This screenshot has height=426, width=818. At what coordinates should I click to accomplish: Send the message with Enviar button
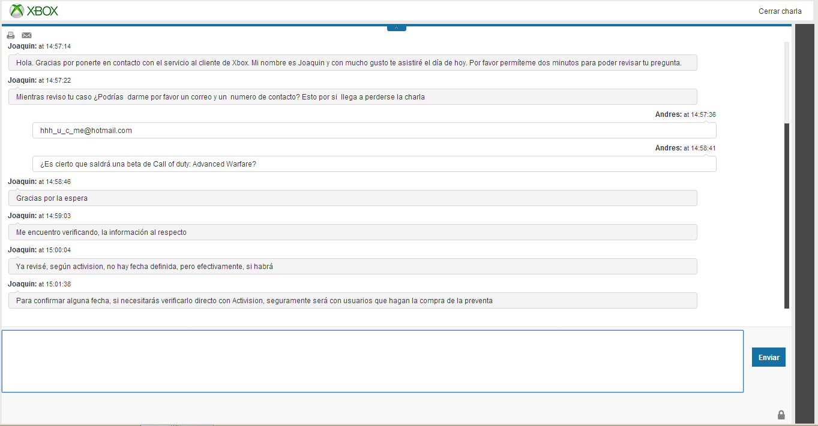coord(769,357)
